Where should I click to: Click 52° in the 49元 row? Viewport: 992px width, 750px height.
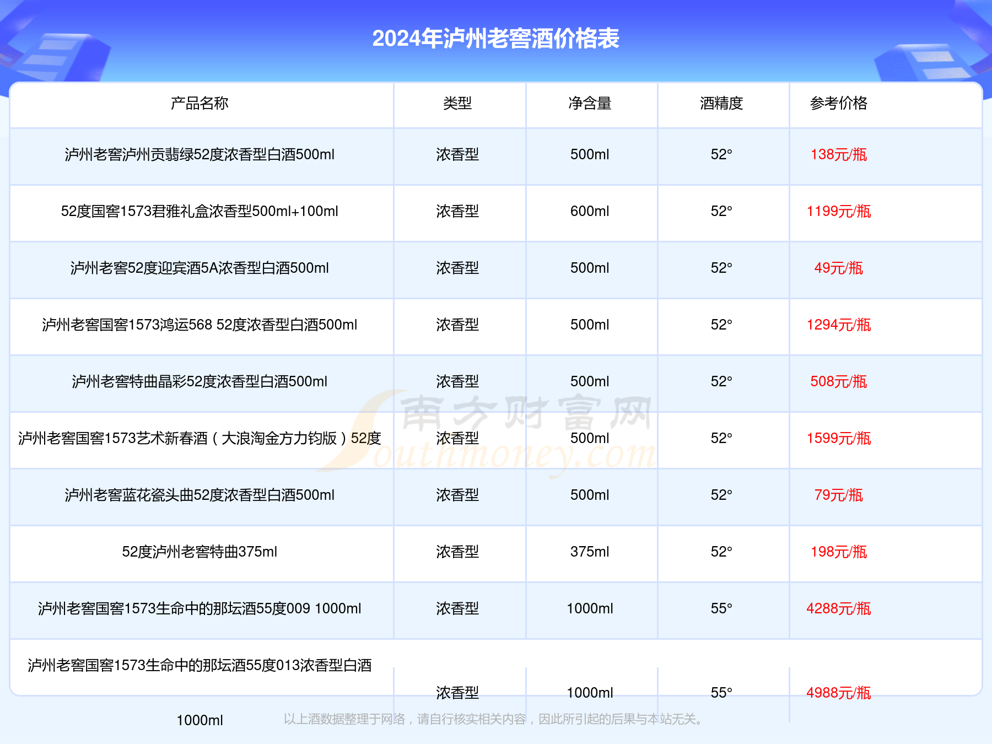[721, 268]
